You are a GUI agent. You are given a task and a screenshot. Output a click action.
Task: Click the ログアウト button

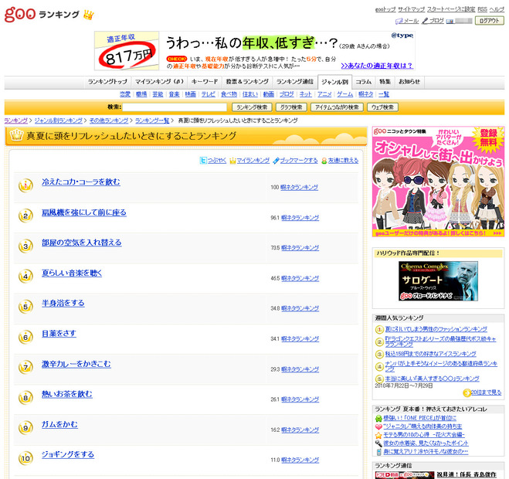pyautogui.click(x=489, y=20)
